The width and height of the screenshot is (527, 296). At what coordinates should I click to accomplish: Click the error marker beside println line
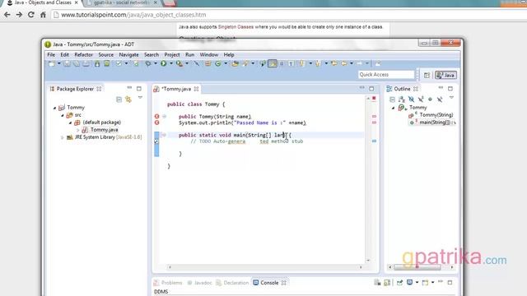pyautogui.click(x=156, y=123)
